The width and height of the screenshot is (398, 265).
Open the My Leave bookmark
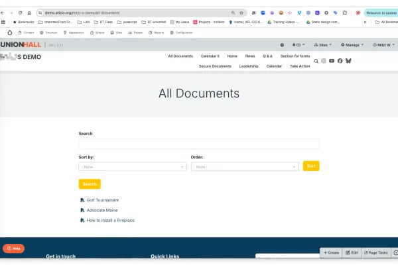coord(180,22)
